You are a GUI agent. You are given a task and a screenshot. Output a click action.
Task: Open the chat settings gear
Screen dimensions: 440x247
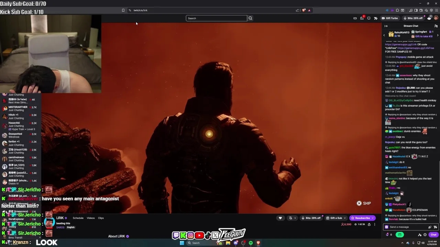(x=425, y=235)
